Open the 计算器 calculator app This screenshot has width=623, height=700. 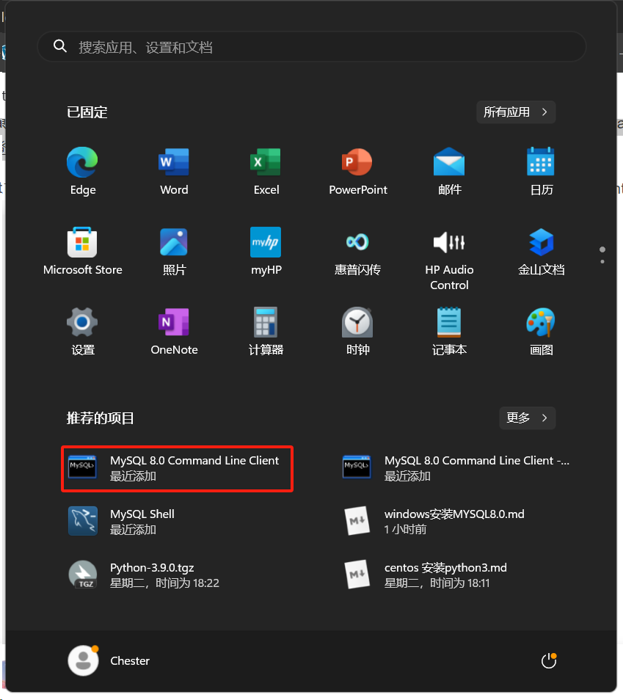[x=266, y=331]
